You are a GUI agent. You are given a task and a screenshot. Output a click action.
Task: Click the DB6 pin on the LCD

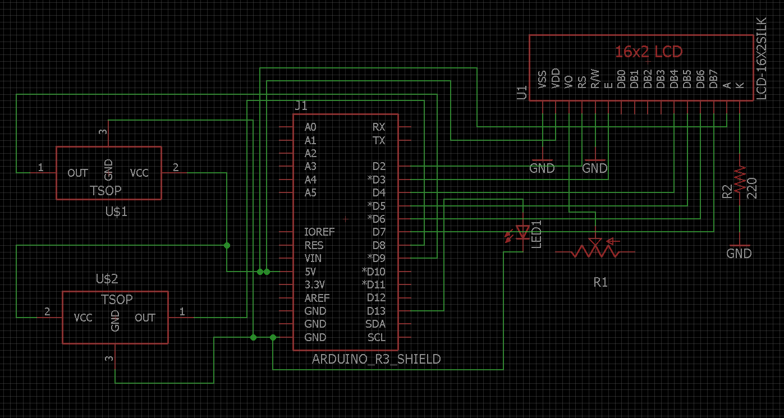(700, 80)
